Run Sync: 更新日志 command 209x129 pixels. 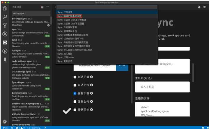click(107, 61)
